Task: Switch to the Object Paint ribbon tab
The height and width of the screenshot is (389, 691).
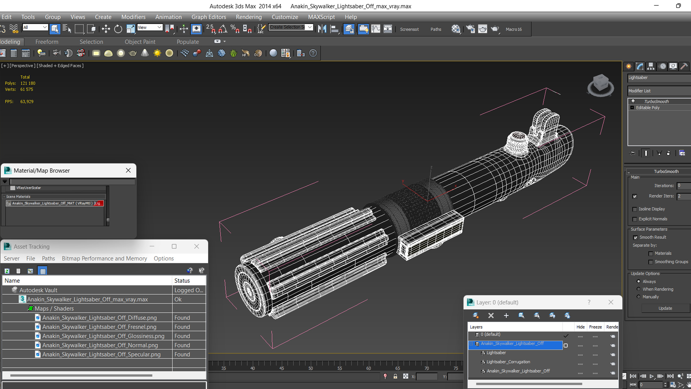Action: point(140,42)
